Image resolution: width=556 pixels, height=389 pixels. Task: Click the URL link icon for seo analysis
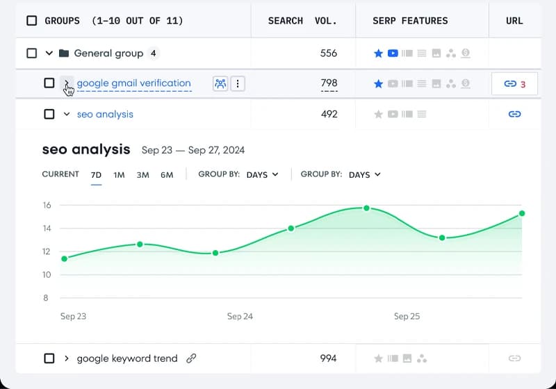(x=514, y=114)
